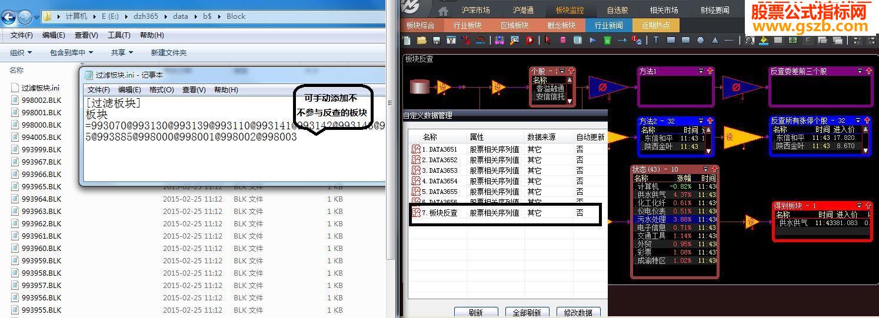Click the red play circle icon
The width and height of the screenshot is (879, 318).
[x=530, y=40]
